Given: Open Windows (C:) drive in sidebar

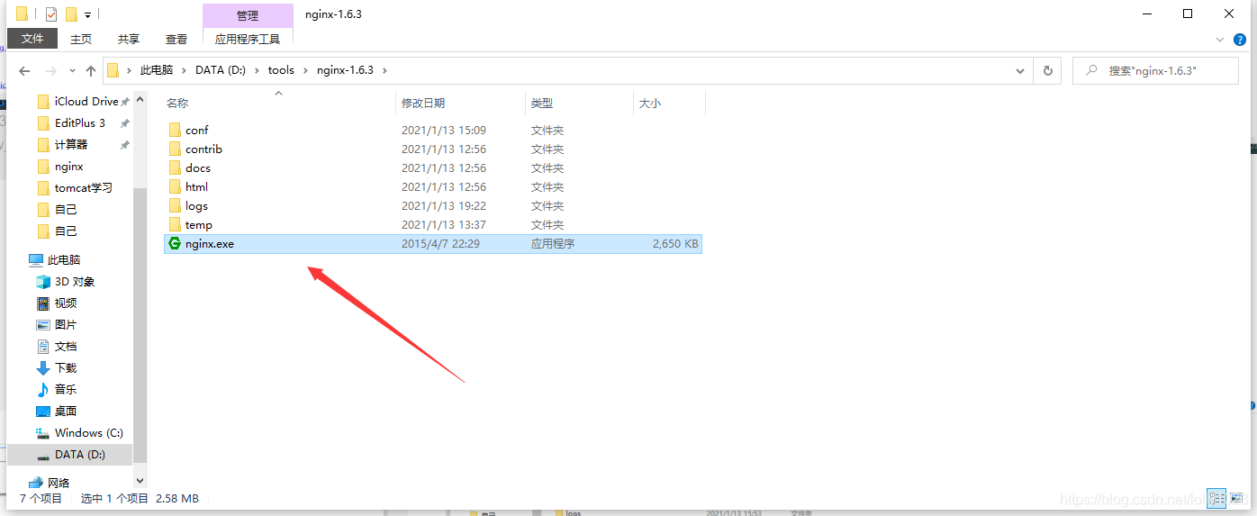Looking at the screenshot, I should coord(79,432).
